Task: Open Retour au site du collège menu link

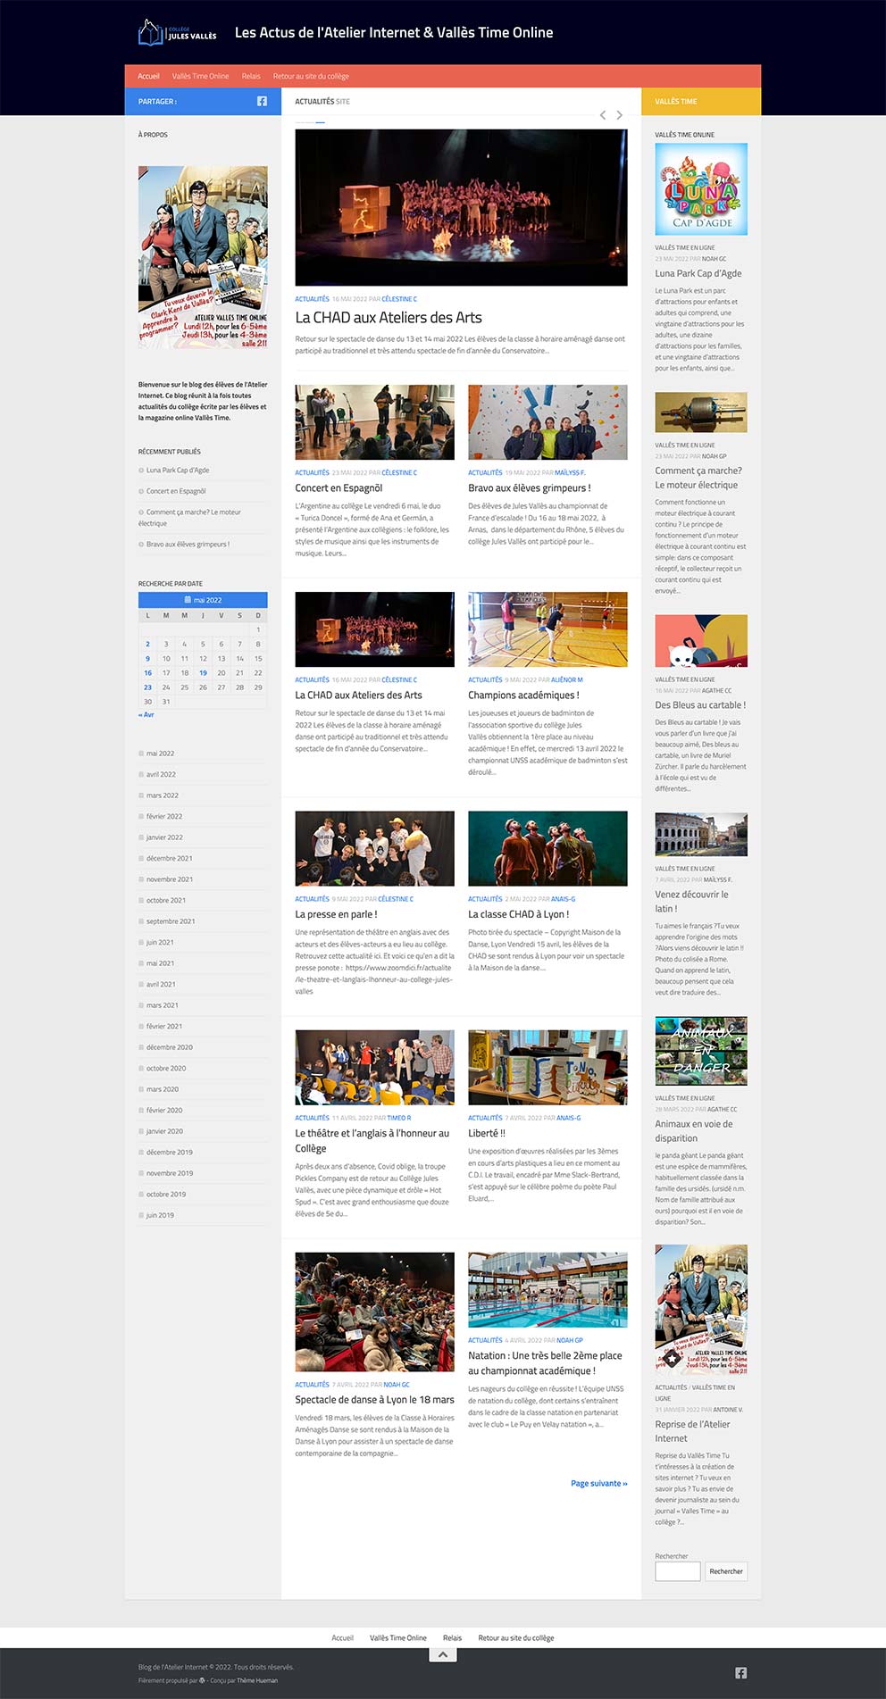Action: 311,76
